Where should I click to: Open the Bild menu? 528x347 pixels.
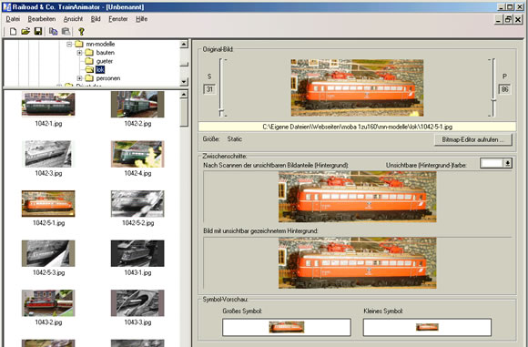[x=96, y=19]
